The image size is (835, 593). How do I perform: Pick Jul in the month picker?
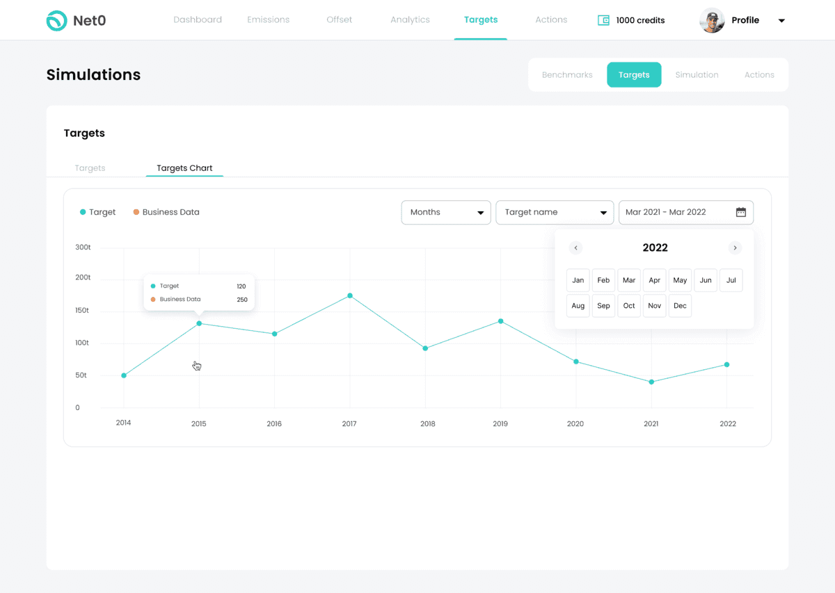[731, 280]
